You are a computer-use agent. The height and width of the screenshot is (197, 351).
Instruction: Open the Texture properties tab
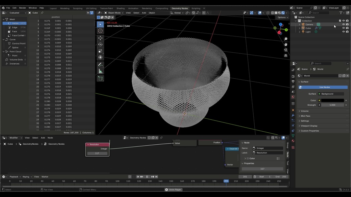pos(293,147)
